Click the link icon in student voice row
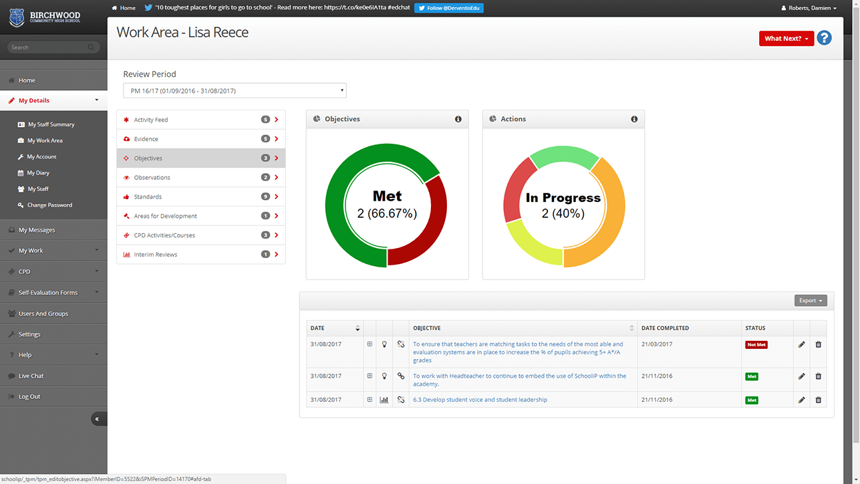This screenshot has width=860, height=484. click(x=401, y=400)
